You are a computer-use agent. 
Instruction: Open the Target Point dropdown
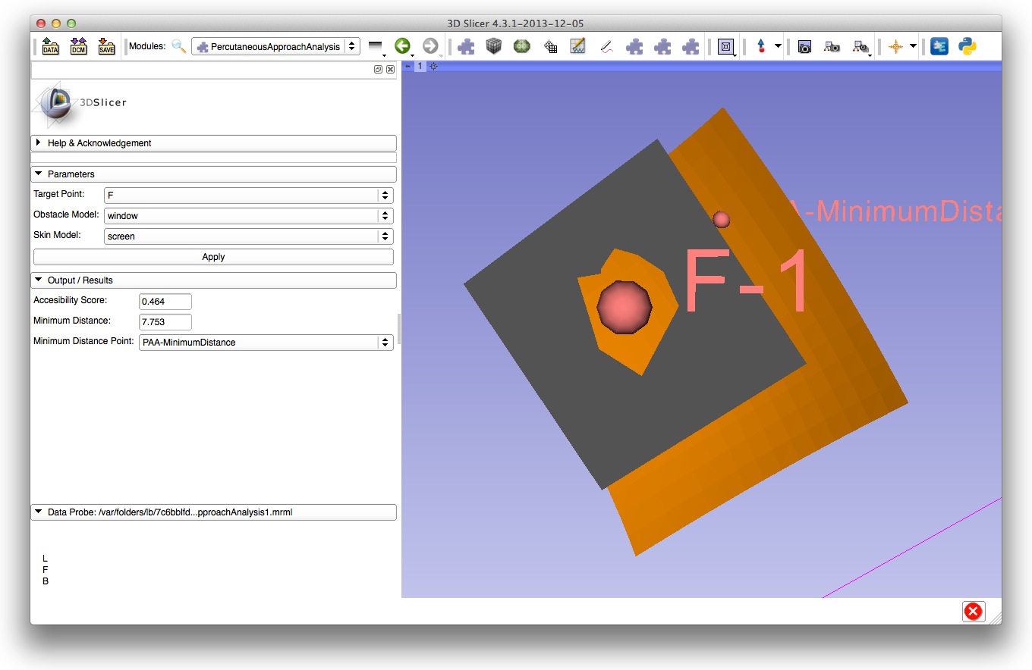pos(248,196)
